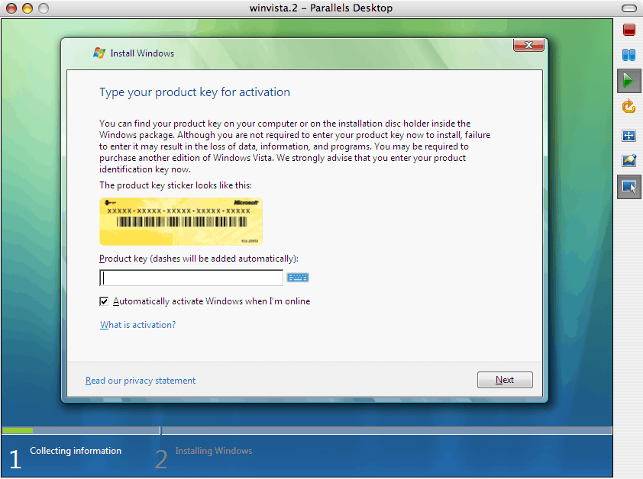Click the screenshot picture icon in sidebar
This screenshot has height=479, width=643.
point(628,161)
